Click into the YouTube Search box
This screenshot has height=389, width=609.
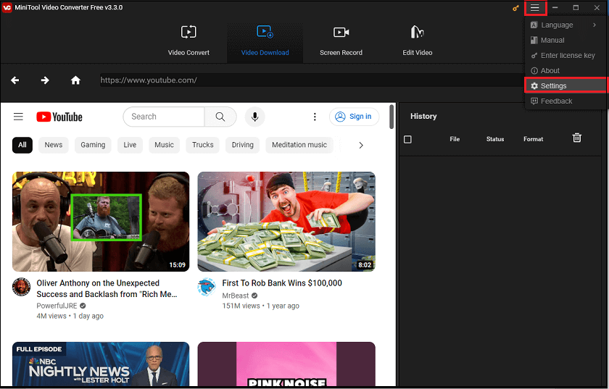(164, 117)
